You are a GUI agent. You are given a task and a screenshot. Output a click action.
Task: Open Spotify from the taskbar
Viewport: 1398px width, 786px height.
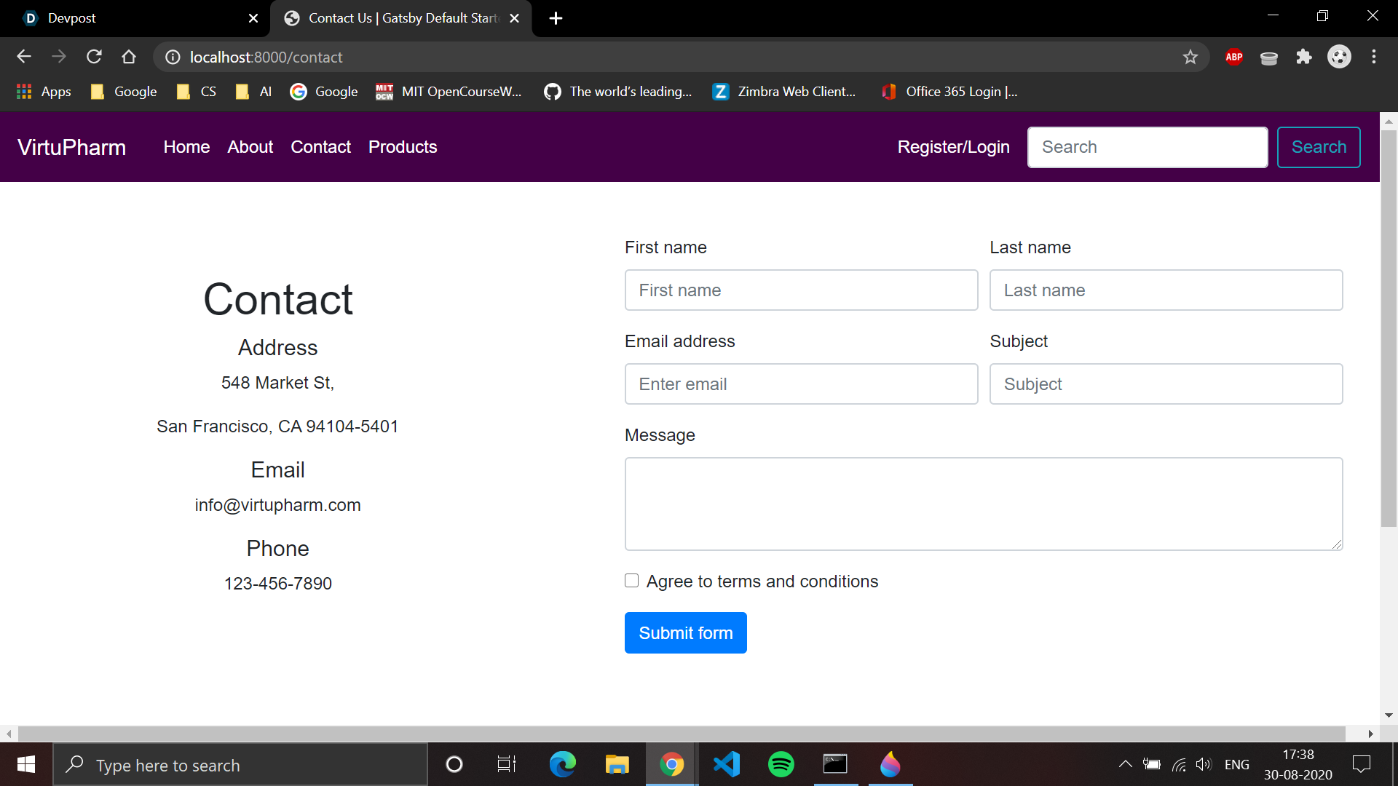pyautogui.click(x=781, y=764)
